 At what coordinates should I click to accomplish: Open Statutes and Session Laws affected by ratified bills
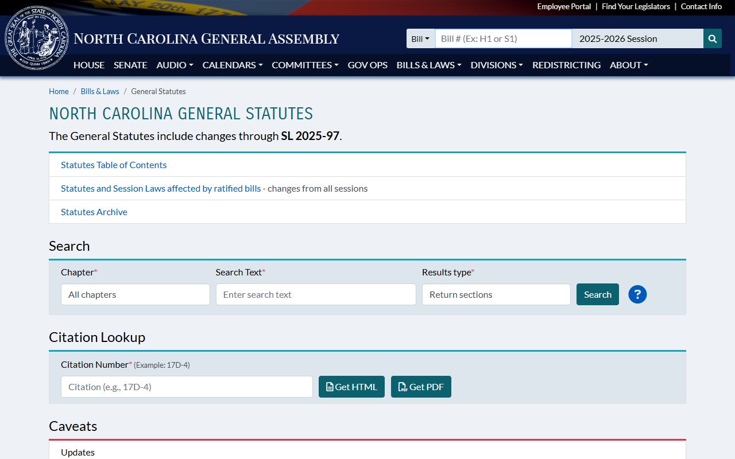161,188
